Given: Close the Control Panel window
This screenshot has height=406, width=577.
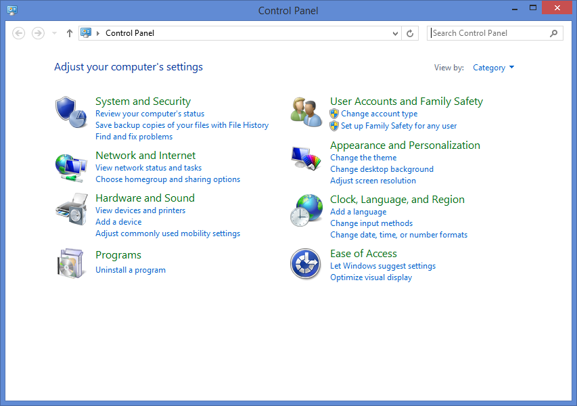Looking at the screenshot, I should (x=557, y=7).
